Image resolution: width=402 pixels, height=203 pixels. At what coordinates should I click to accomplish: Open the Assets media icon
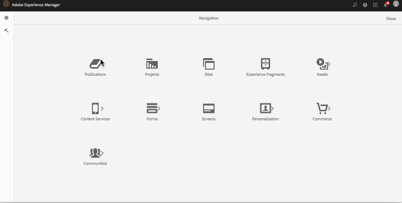[x=322, y=64]
